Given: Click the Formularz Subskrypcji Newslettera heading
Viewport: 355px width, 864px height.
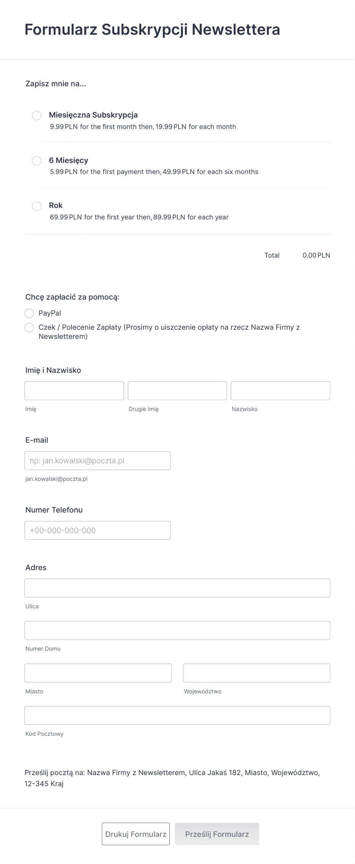Looking at the screenshot, I should click(x=152, y=29).
